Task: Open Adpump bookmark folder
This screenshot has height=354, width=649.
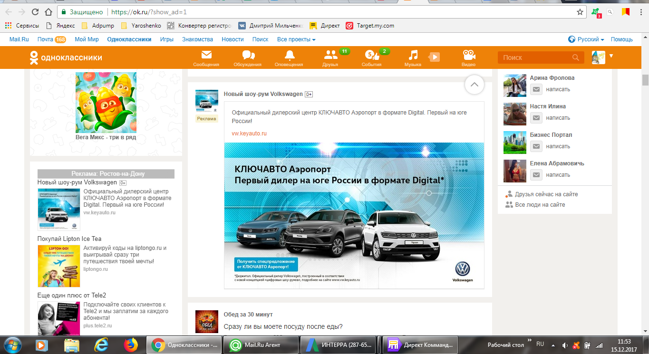Action: (98, 26)
